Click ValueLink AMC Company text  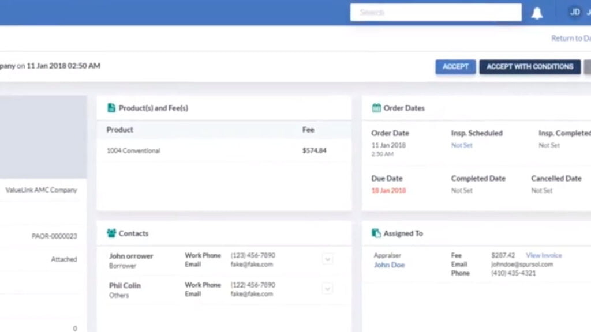coord(41,190)
